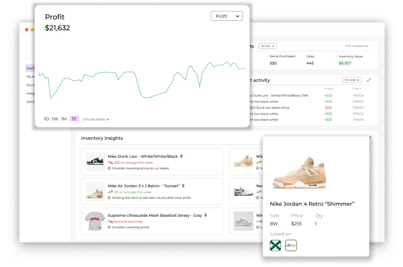
Task: Click the tip icon beside Consider lowering prices to cut losses
Action: point(109,168)
